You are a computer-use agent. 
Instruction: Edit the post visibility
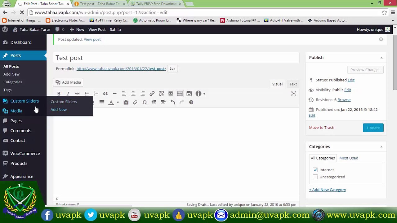(x=348, y=90)
